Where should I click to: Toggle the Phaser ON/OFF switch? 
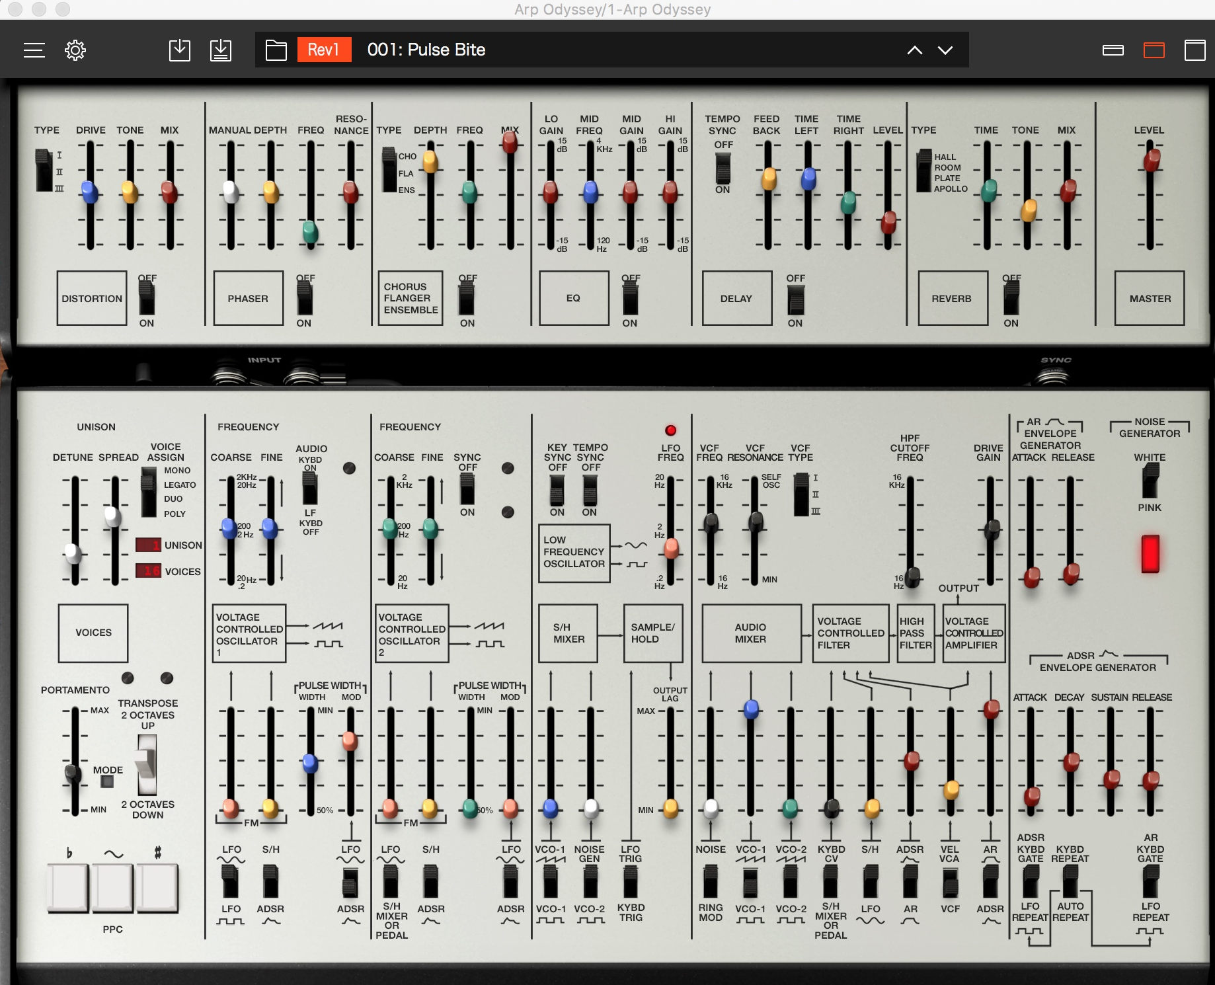(304, 299)
